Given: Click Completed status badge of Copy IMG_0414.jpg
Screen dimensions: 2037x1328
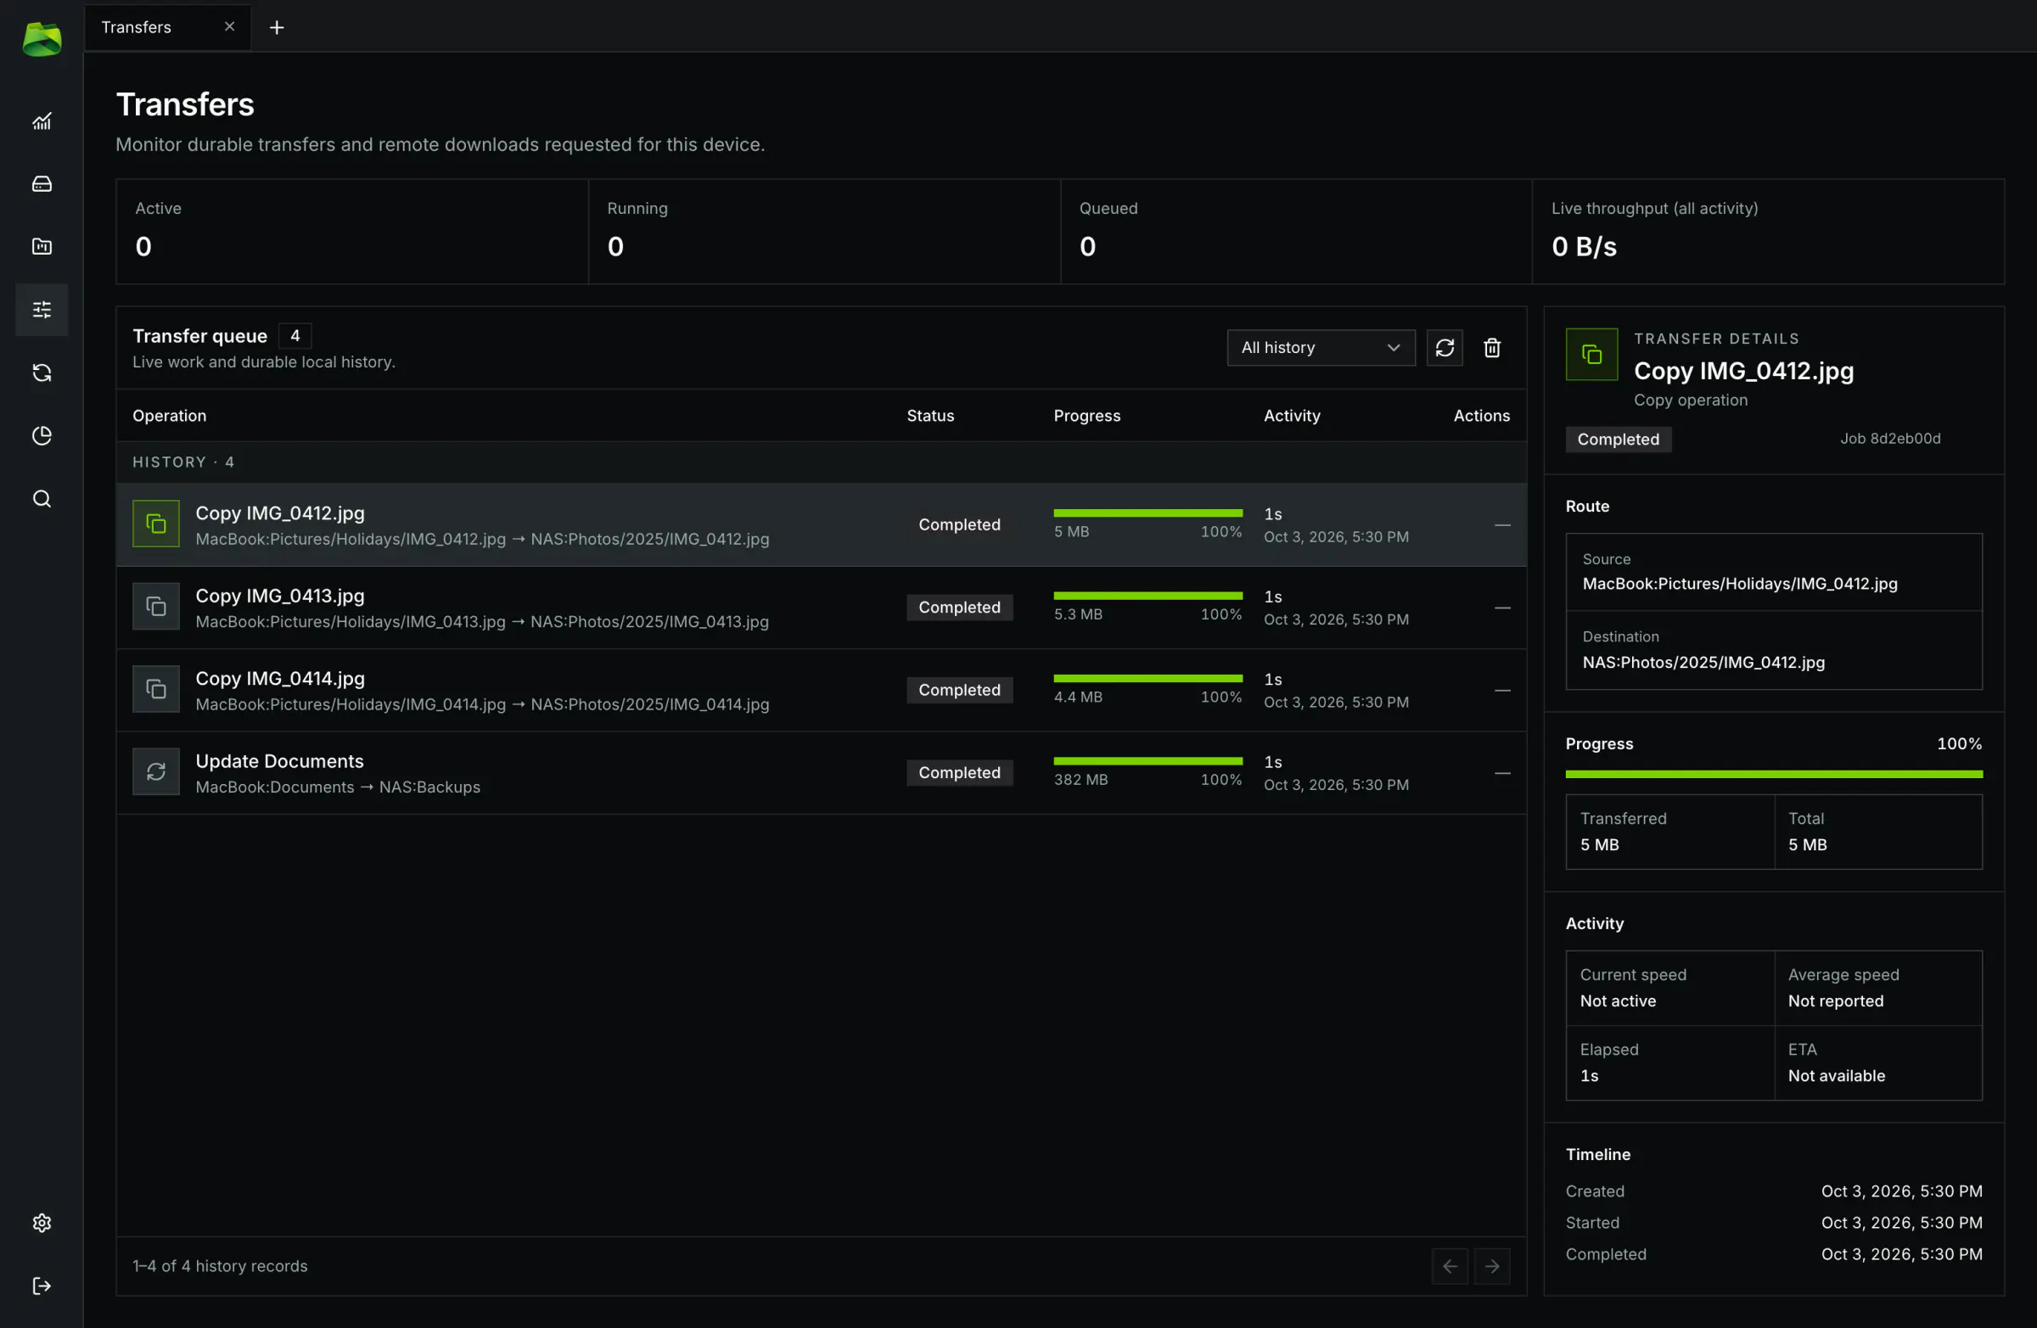Looking at the screenshot, I should (x=959, y=690).
